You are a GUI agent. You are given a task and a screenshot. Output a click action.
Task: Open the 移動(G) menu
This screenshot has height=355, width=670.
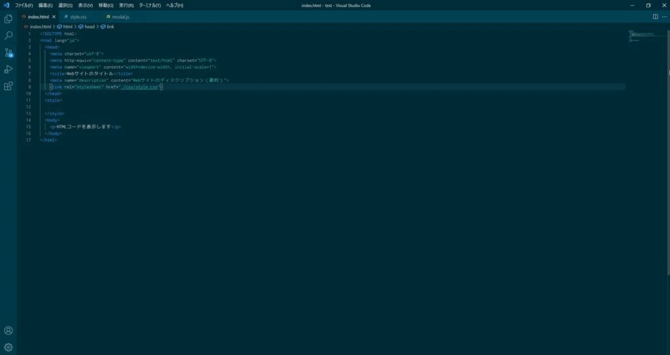pyautogui.click(x=106, y=5)
